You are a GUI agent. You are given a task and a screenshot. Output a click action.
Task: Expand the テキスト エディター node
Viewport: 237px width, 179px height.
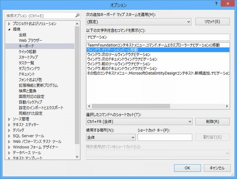coord(9,125)
